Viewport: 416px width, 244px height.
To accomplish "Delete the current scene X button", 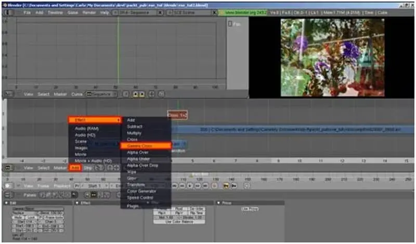I will tap(215, 12).
